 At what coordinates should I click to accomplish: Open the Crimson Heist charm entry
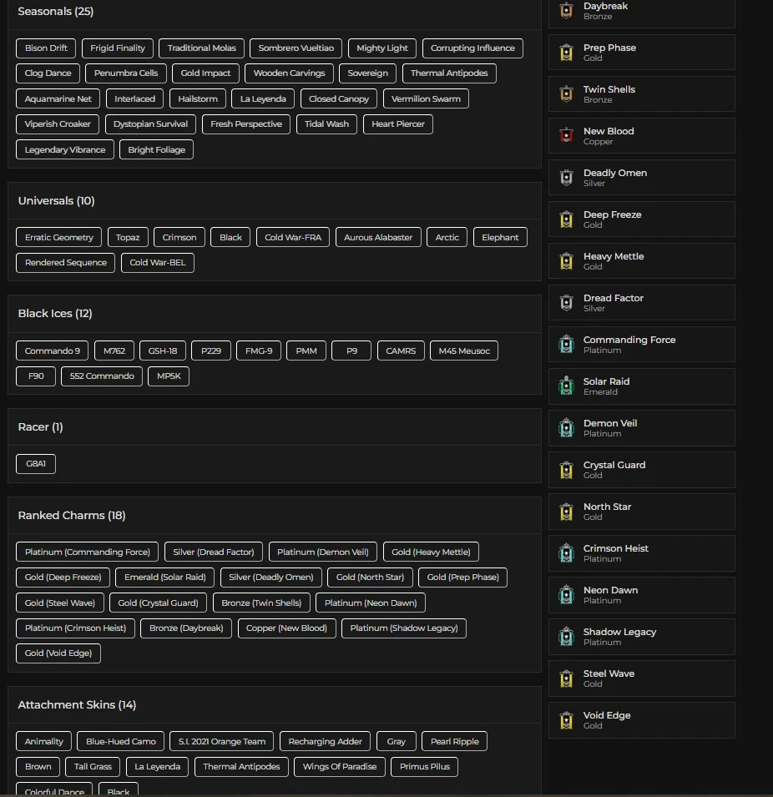tap(641, 552)
